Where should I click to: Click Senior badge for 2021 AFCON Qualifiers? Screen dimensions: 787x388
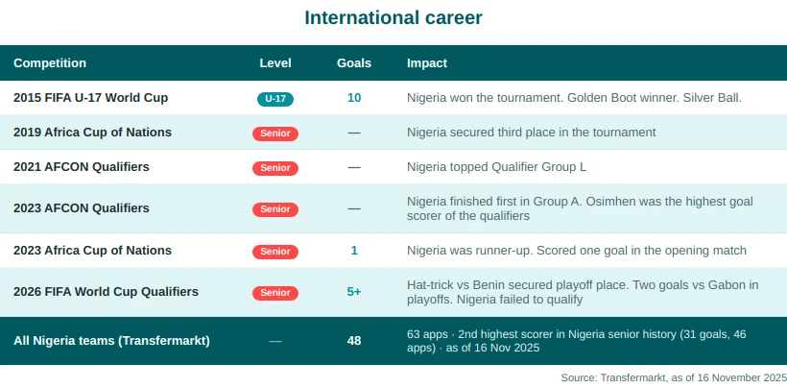pyautogui.click(x=275, y=168)
